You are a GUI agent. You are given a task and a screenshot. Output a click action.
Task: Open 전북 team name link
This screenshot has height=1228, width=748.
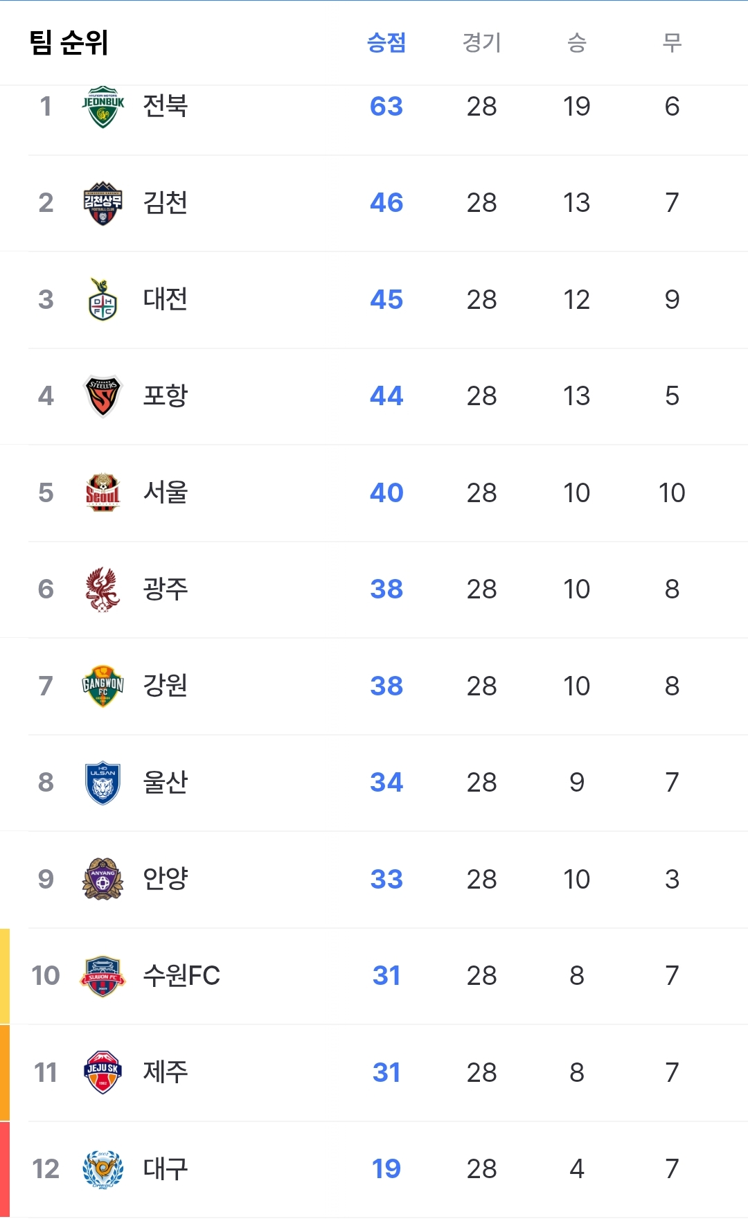click(x=166, y=106)
